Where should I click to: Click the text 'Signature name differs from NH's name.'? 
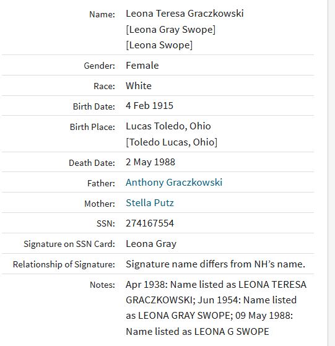click(x=215, y=264)
